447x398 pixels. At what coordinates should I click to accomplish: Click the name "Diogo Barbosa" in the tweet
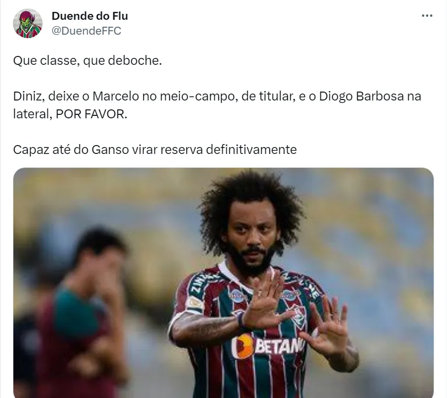[x=361, y=96]
